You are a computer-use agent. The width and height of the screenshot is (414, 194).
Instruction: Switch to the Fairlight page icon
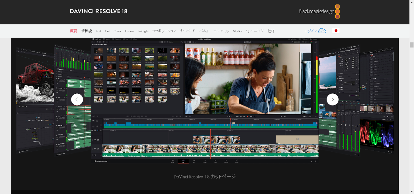tap(226, 161)
